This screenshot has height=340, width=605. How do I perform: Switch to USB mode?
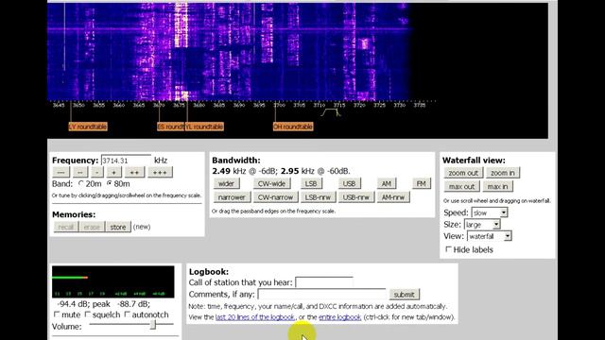tap(349, 183)
